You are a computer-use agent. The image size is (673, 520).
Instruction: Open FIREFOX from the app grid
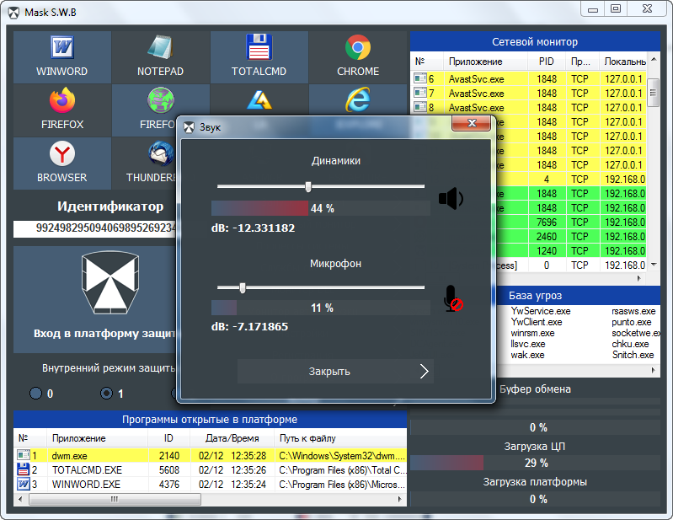[x=61, y=110]
